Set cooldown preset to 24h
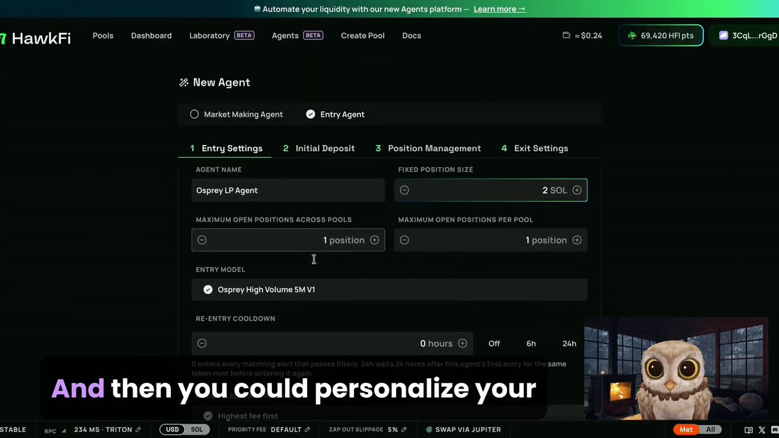This screenshot has width=779, height=438. [x=569, y=343]
